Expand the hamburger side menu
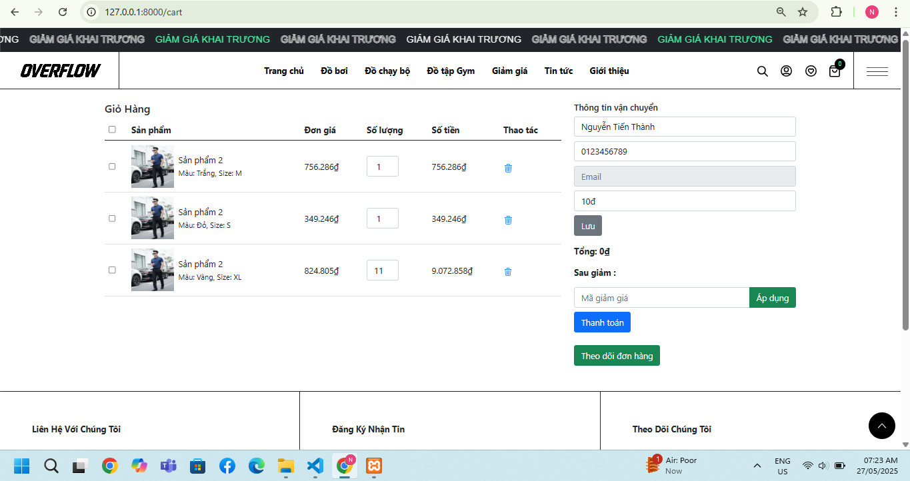This screenshot has width=910, height=481. click(x=877, y=71)
